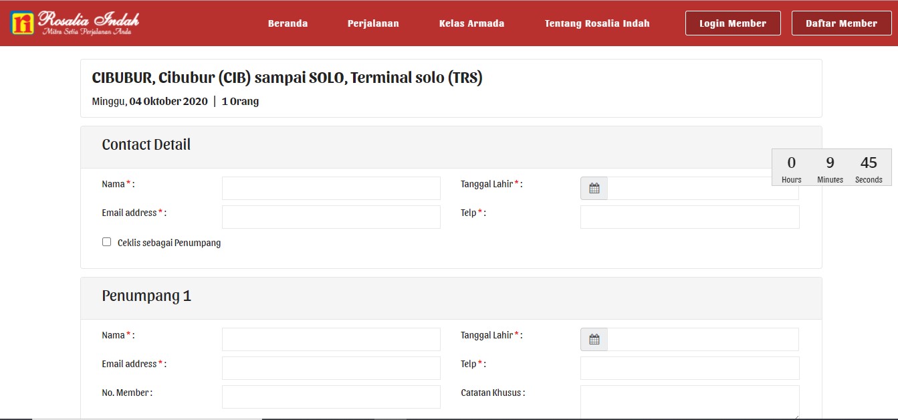Select Kelas Armada in navigation
The height and width of the screenshot is (420, 898).
pyautogui.click(x=471, y=23)
